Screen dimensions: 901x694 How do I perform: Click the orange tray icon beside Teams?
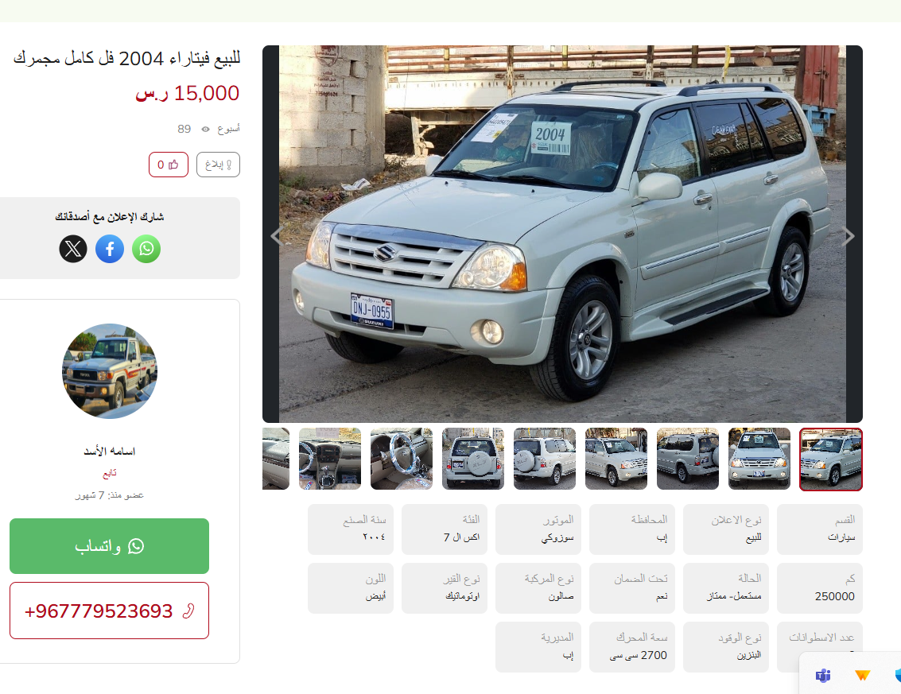862,675
